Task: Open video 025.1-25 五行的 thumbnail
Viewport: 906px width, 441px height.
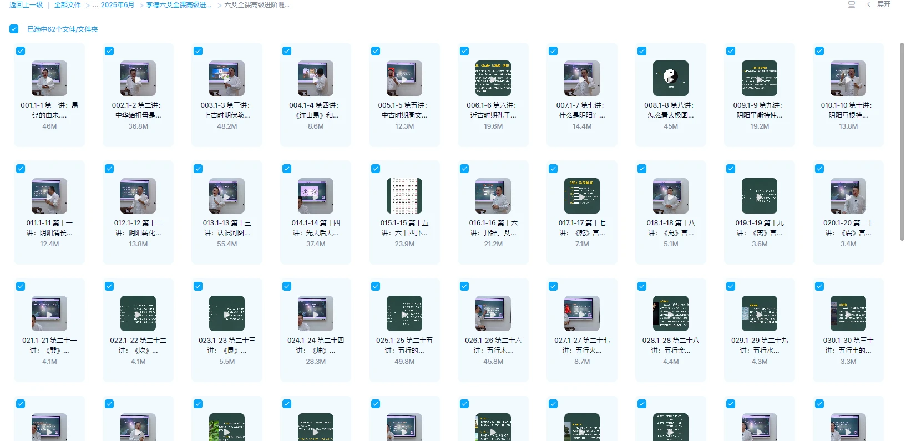Action: coord(404,313)
